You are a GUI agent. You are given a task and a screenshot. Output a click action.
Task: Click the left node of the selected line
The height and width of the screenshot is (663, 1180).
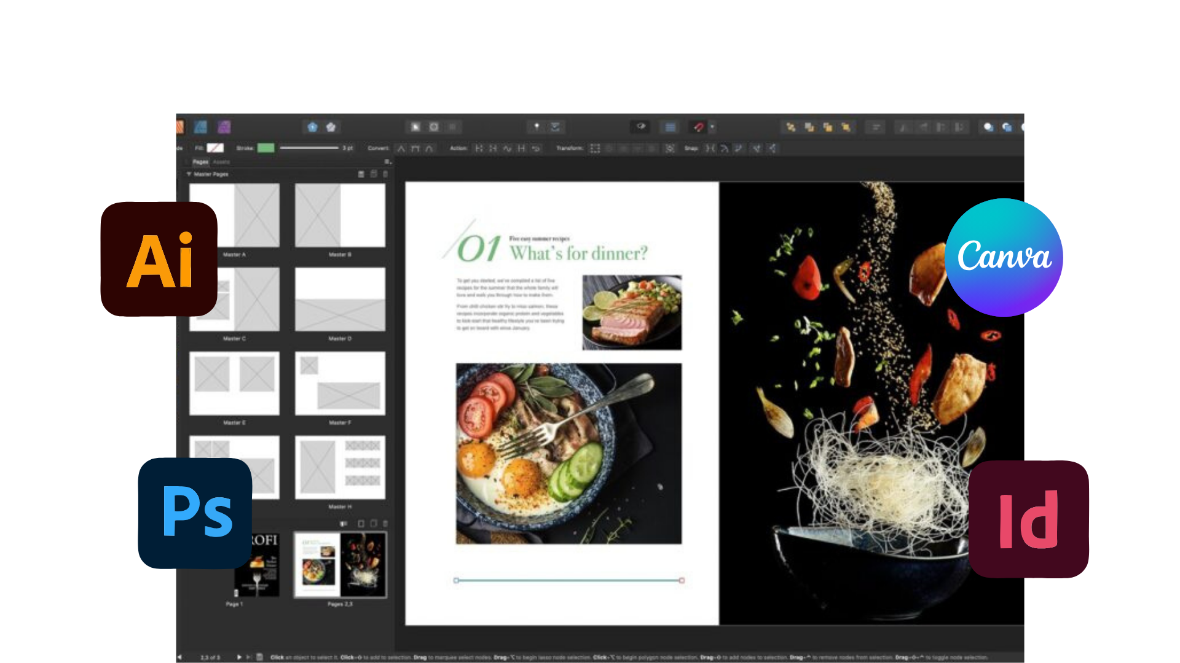point(456,580)
